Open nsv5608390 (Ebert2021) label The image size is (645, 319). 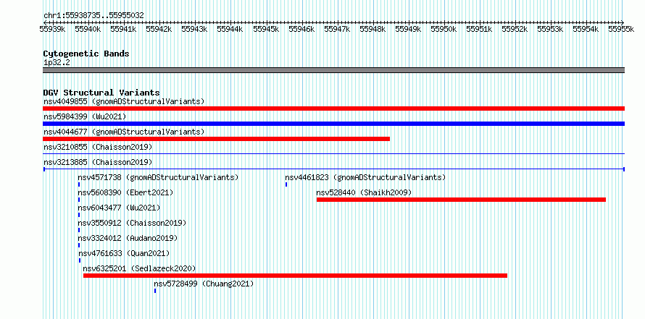126,192
